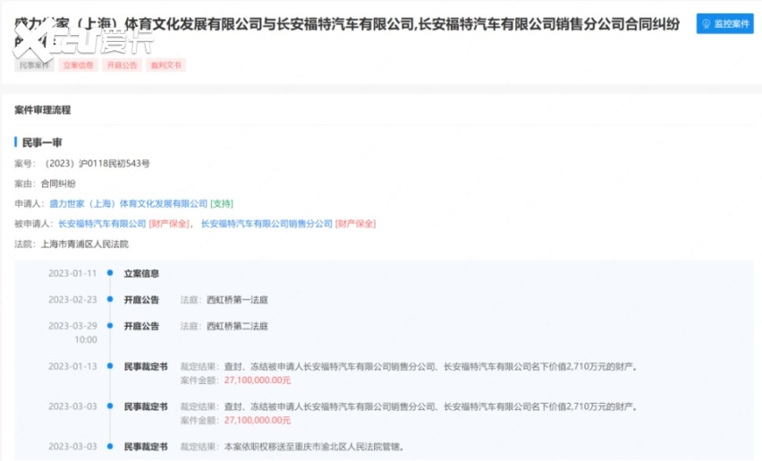Open the last 民事裁定书 about 移送重庆

145,446
